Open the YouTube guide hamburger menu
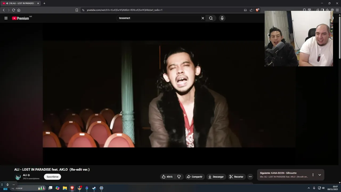Viewport: 341px width, 192px height. (x=6, y=18)
